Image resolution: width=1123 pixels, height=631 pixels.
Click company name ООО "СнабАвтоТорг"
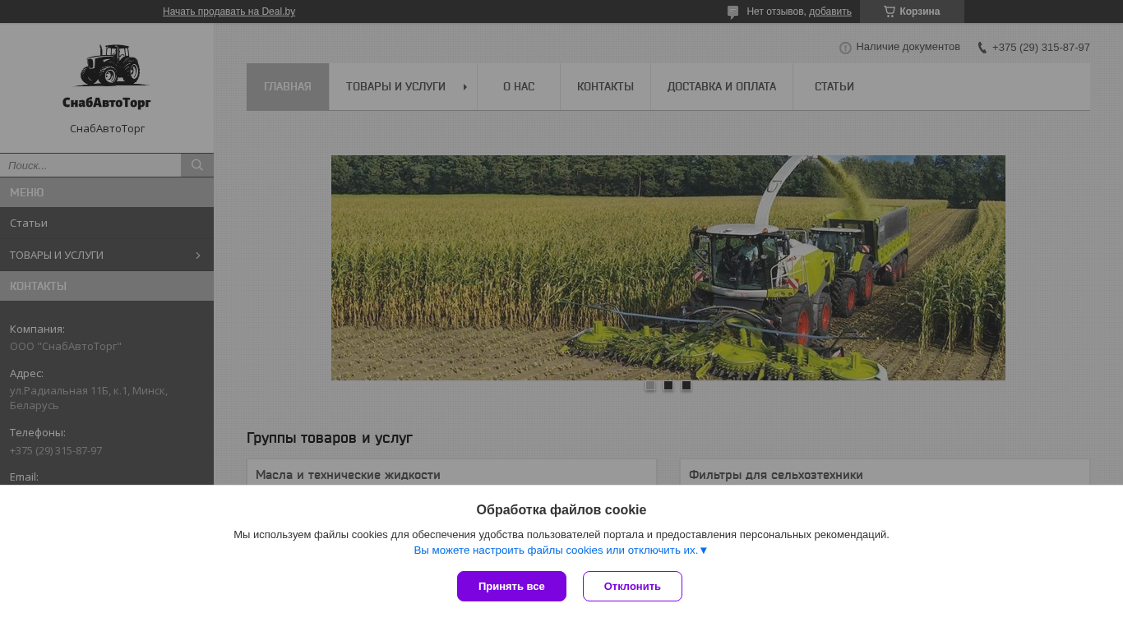click(66, 346)
